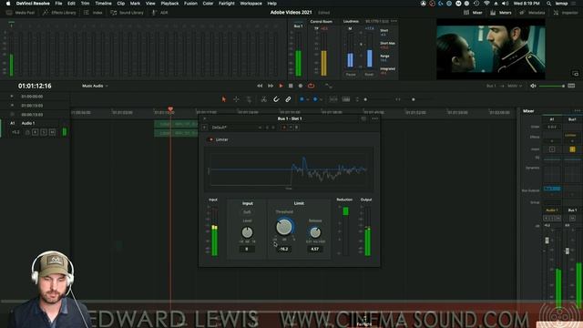Open the Effects Library panel
Screen dimensions: 583x328
pos(59,13)
